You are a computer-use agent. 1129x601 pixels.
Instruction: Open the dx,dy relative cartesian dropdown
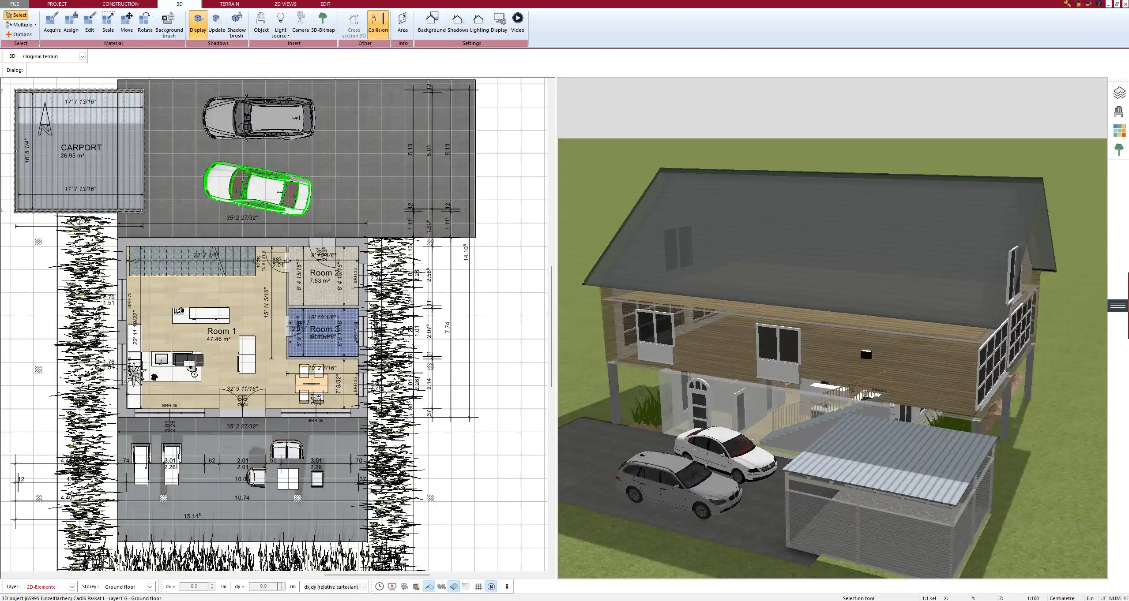(364, 587)
